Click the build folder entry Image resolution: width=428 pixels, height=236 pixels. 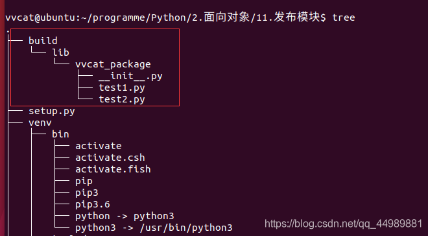click(43, 41)
